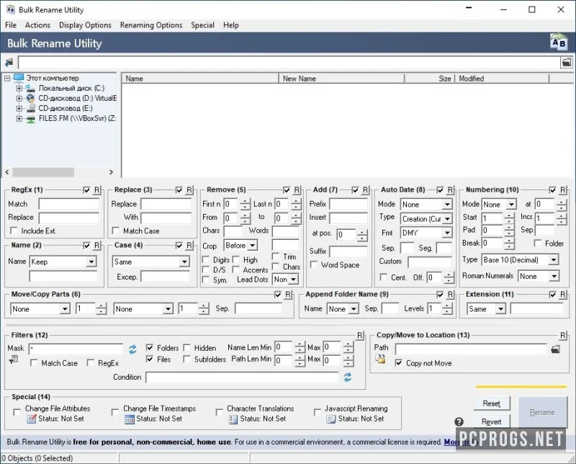Browse for Copy/Move destination folder icon
The width and height of the screenshot is (576, 464).
point(555,349)
